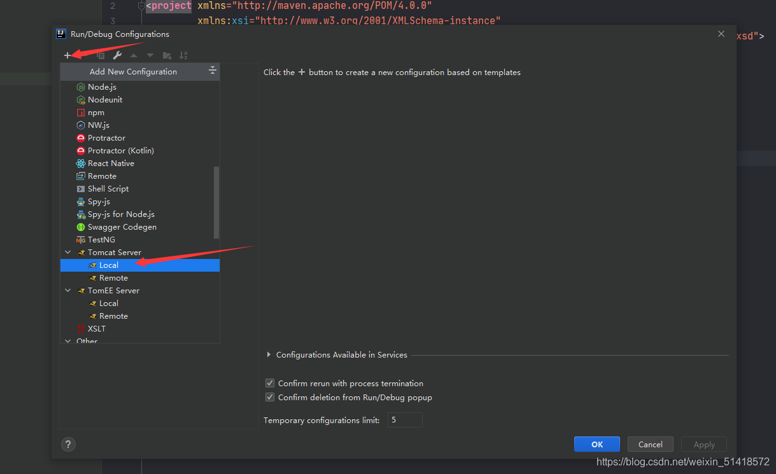This screenshot has width=776, height=474.
Task: Click the "Tomcat Server" group label
Action: coord(115,253)
